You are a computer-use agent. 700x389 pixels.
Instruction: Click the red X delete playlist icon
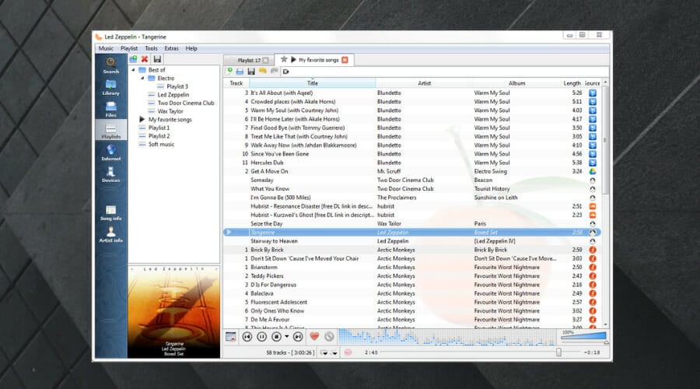pyautogui.click(x=145, y=59)
